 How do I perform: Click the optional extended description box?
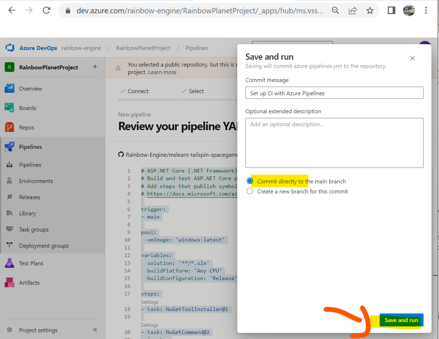334,143
